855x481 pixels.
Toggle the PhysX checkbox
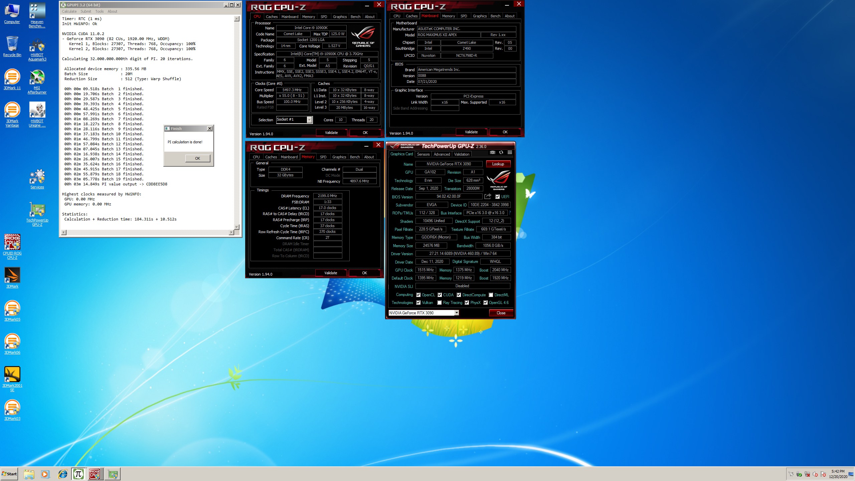(467, 303)
